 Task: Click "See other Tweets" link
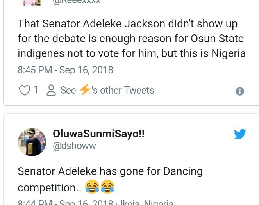point(107,91)
